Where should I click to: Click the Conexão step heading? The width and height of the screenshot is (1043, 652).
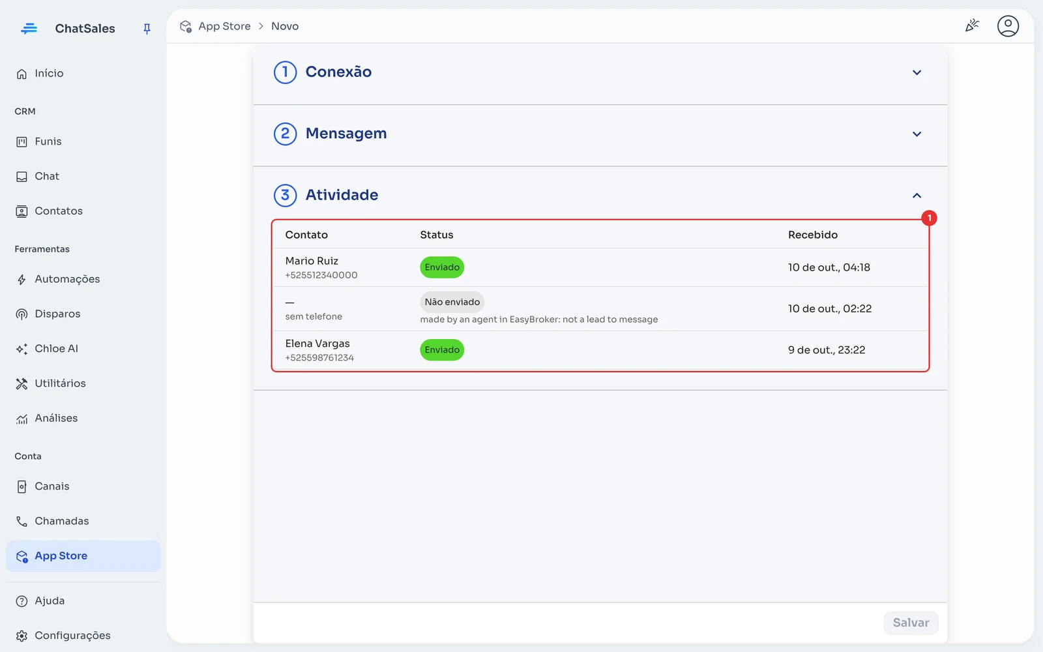[x=338, y=72]
